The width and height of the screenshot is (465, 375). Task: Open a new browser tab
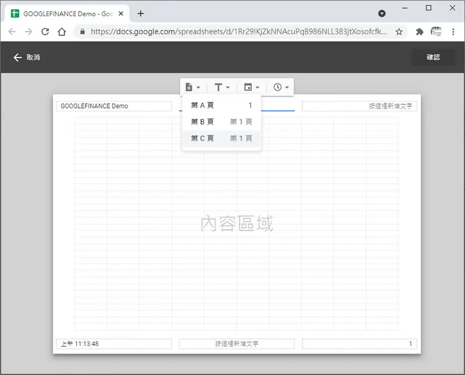(141, 13)
